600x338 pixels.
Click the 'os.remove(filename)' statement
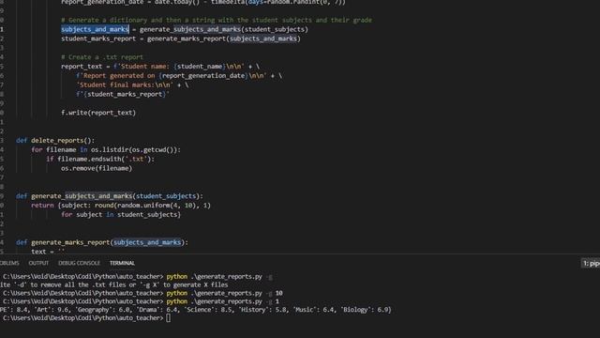(97, 168)
